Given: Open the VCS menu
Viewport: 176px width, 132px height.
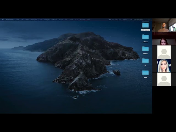Looking at the screenshot, I should pos(76,20).
